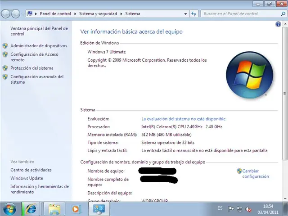Click ES language indicator in taskbar
288x216 pixels.
(x=220, y=208)
